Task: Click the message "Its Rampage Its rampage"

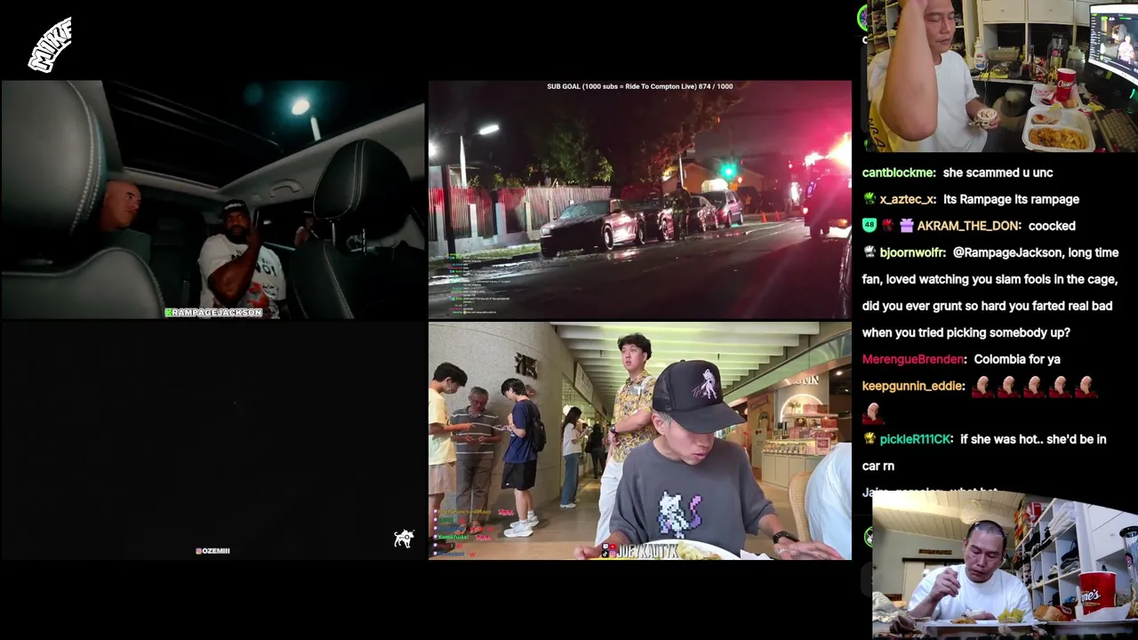Action: coord(1011,199)
